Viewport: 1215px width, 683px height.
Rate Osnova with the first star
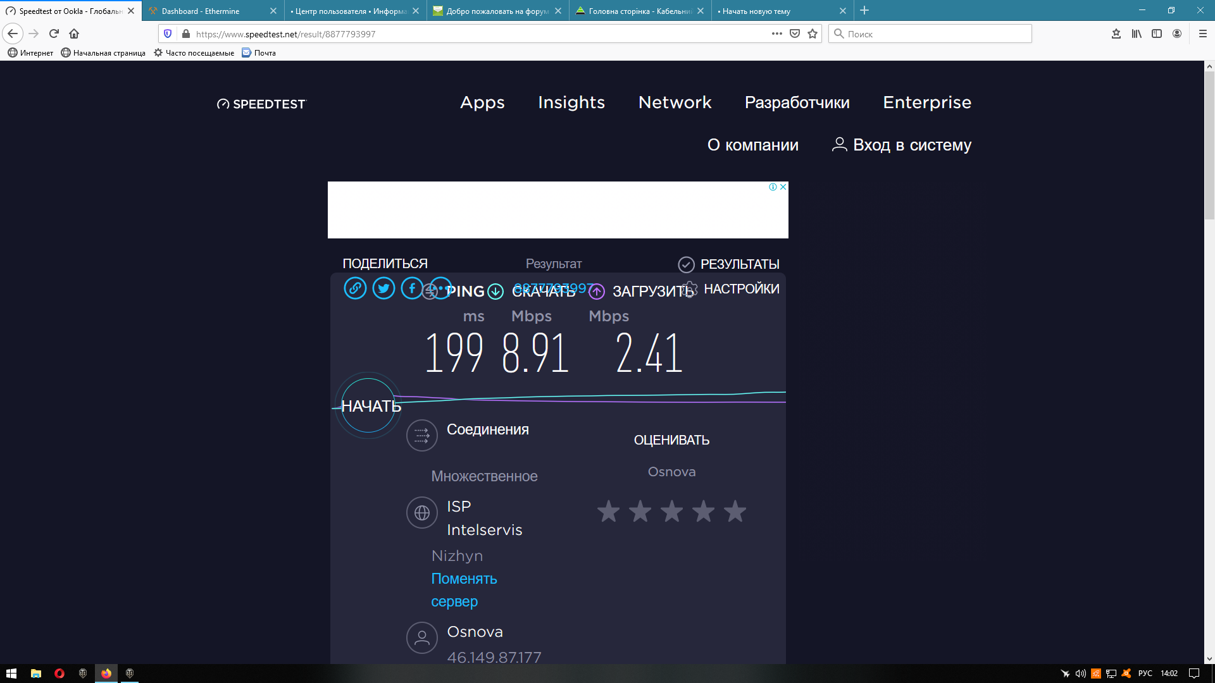pos(608,511)
